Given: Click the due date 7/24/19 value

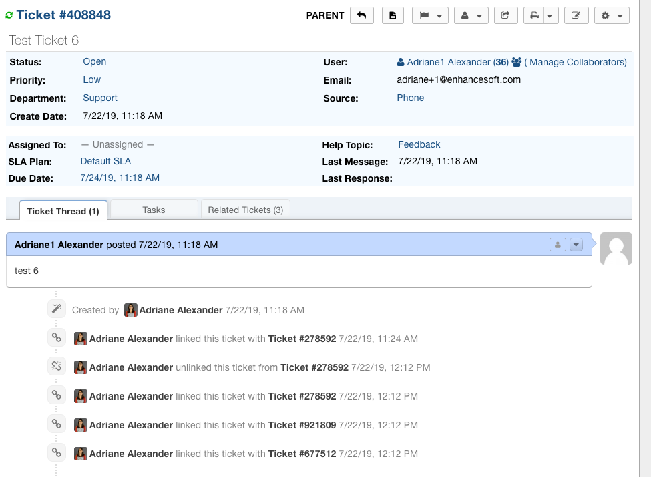Looking at the screenshot, I should (120, 178).
